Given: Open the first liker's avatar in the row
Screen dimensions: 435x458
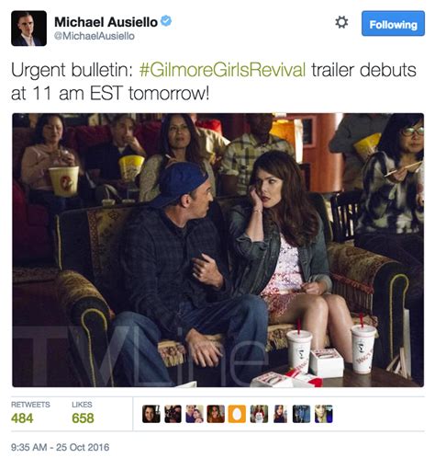Looking at the screenshot, I should (x=151, y=414).
